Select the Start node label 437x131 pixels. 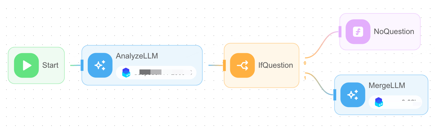[50, 65]
